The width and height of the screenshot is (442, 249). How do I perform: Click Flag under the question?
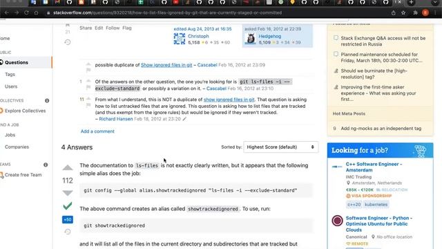[x=127, y=28]
